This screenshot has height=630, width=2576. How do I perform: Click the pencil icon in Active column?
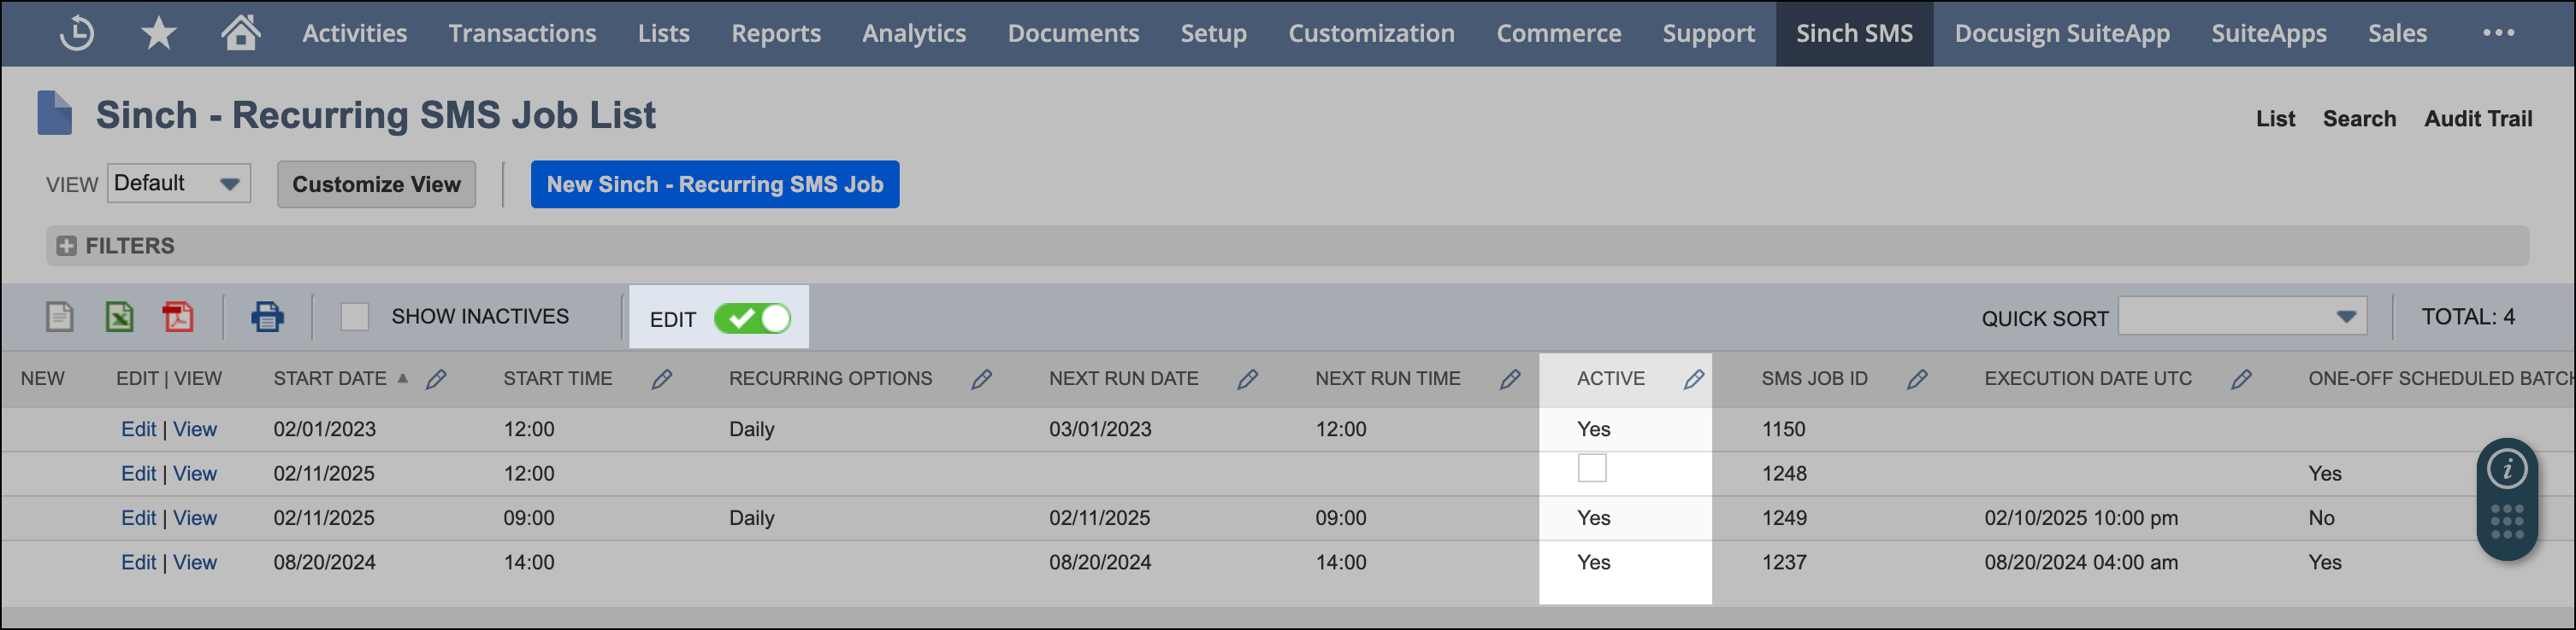click(1693, 379)
